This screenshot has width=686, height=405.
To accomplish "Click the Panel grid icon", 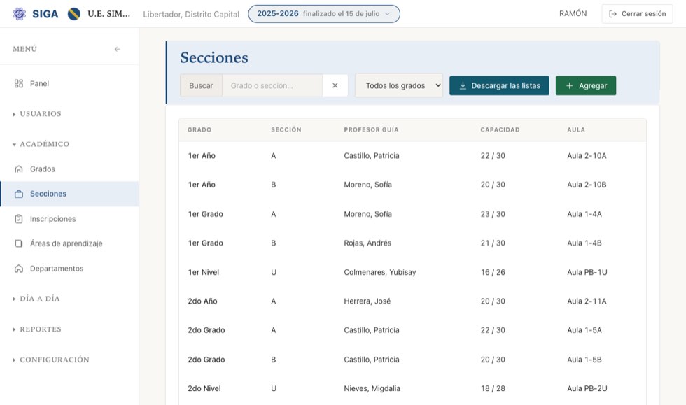I will tap(19, 83).
